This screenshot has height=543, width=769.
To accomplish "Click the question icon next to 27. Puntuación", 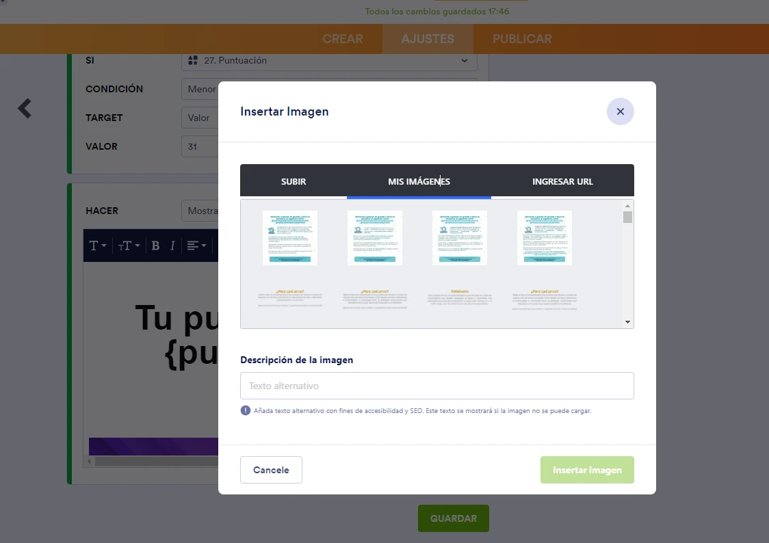I will (x=192, y=60).
